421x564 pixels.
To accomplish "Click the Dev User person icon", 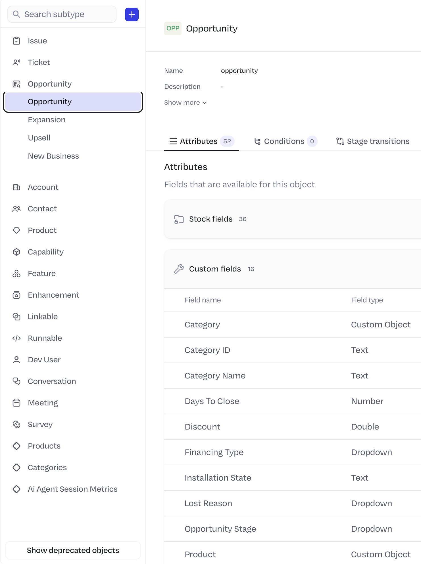I will [x=16, y=360].
